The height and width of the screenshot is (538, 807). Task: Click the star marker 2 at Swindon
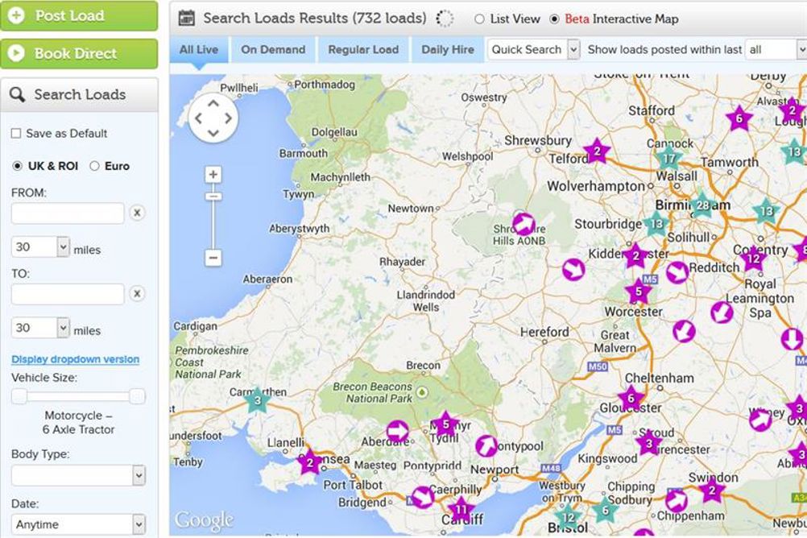pyautogui.click(x=712, y=490)
